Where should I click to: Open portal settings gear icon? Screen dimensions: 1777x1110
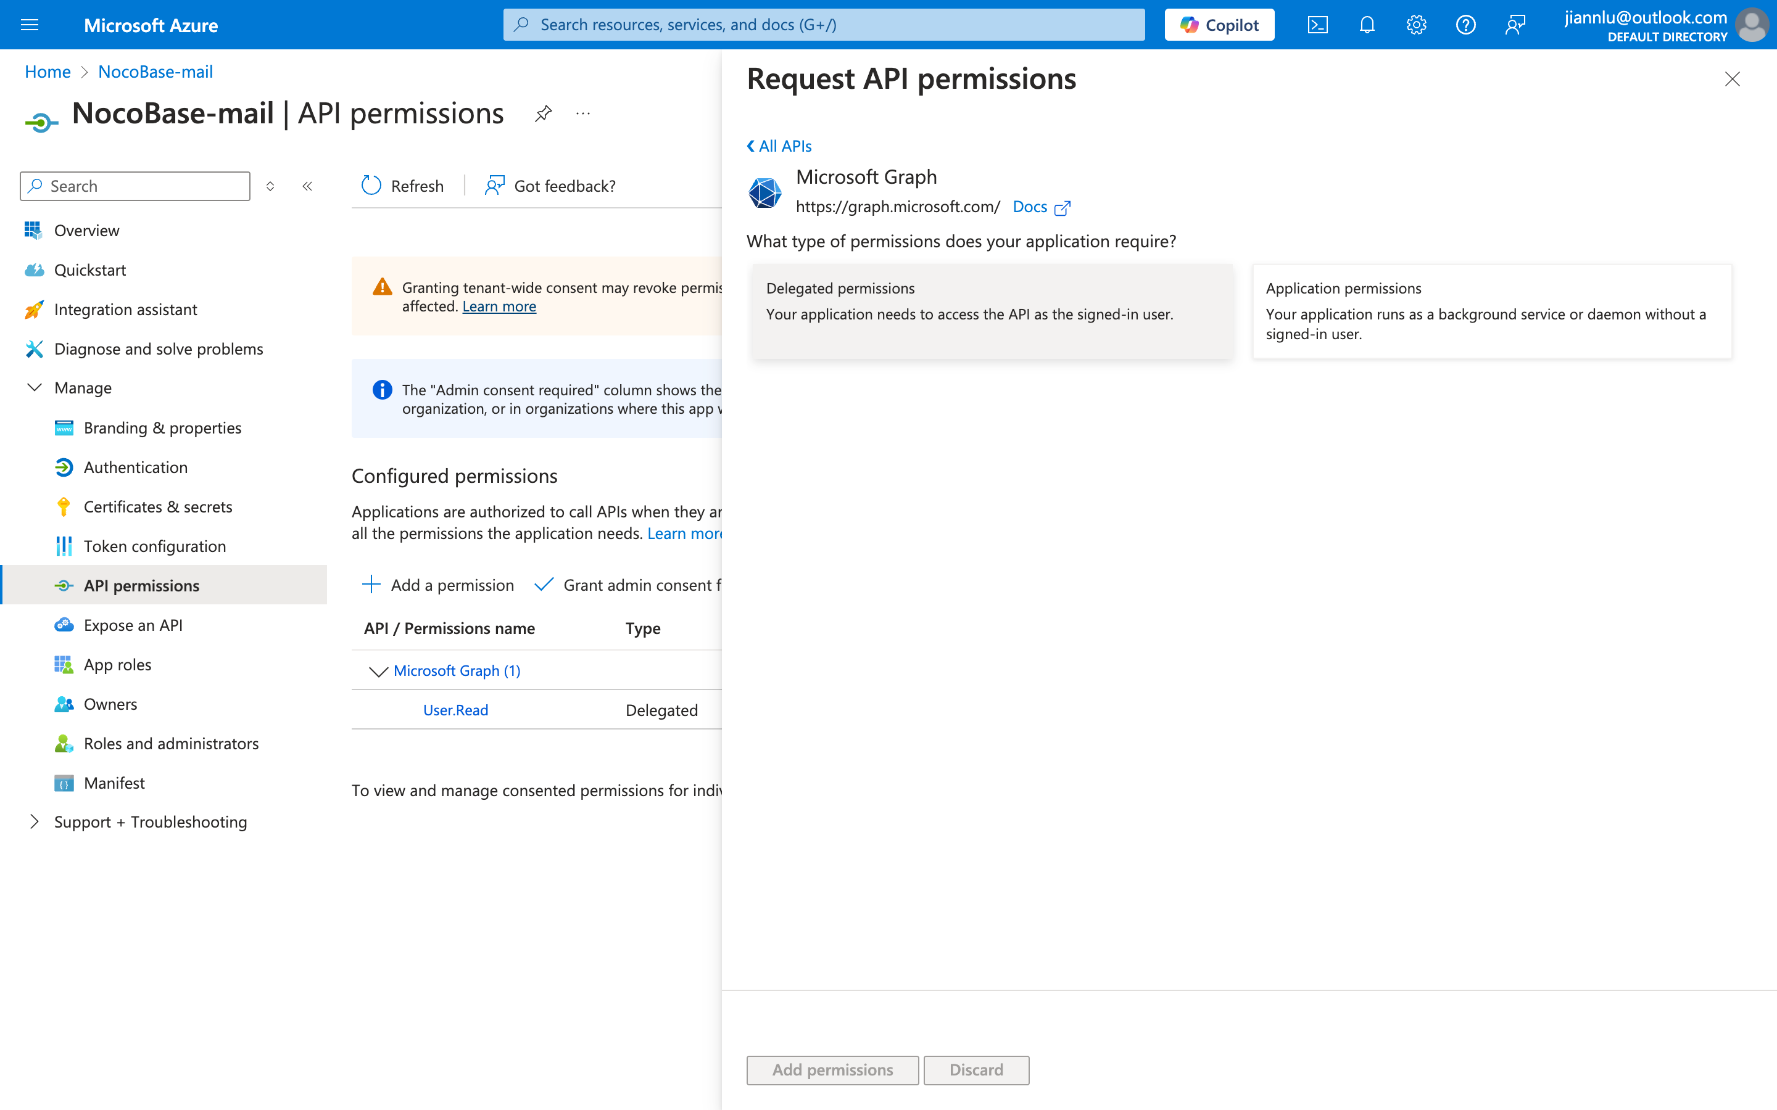[1415, 25]
